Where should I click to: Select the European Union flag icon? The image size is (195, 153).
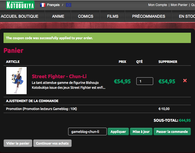point(68,5)
